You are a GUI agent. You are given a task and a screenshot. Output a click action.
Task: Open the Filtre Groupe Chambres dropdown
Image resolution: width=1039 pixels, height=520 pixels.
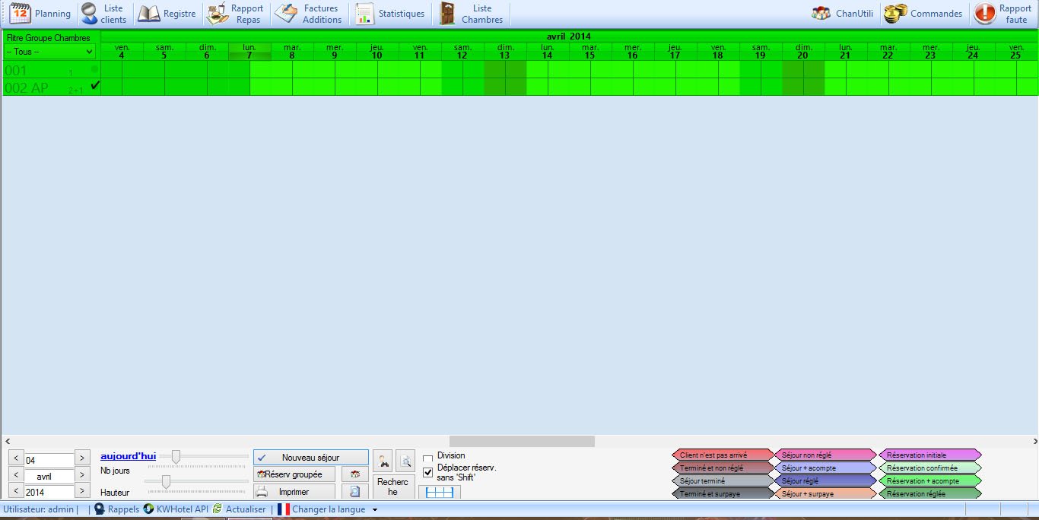pos(50,52)
